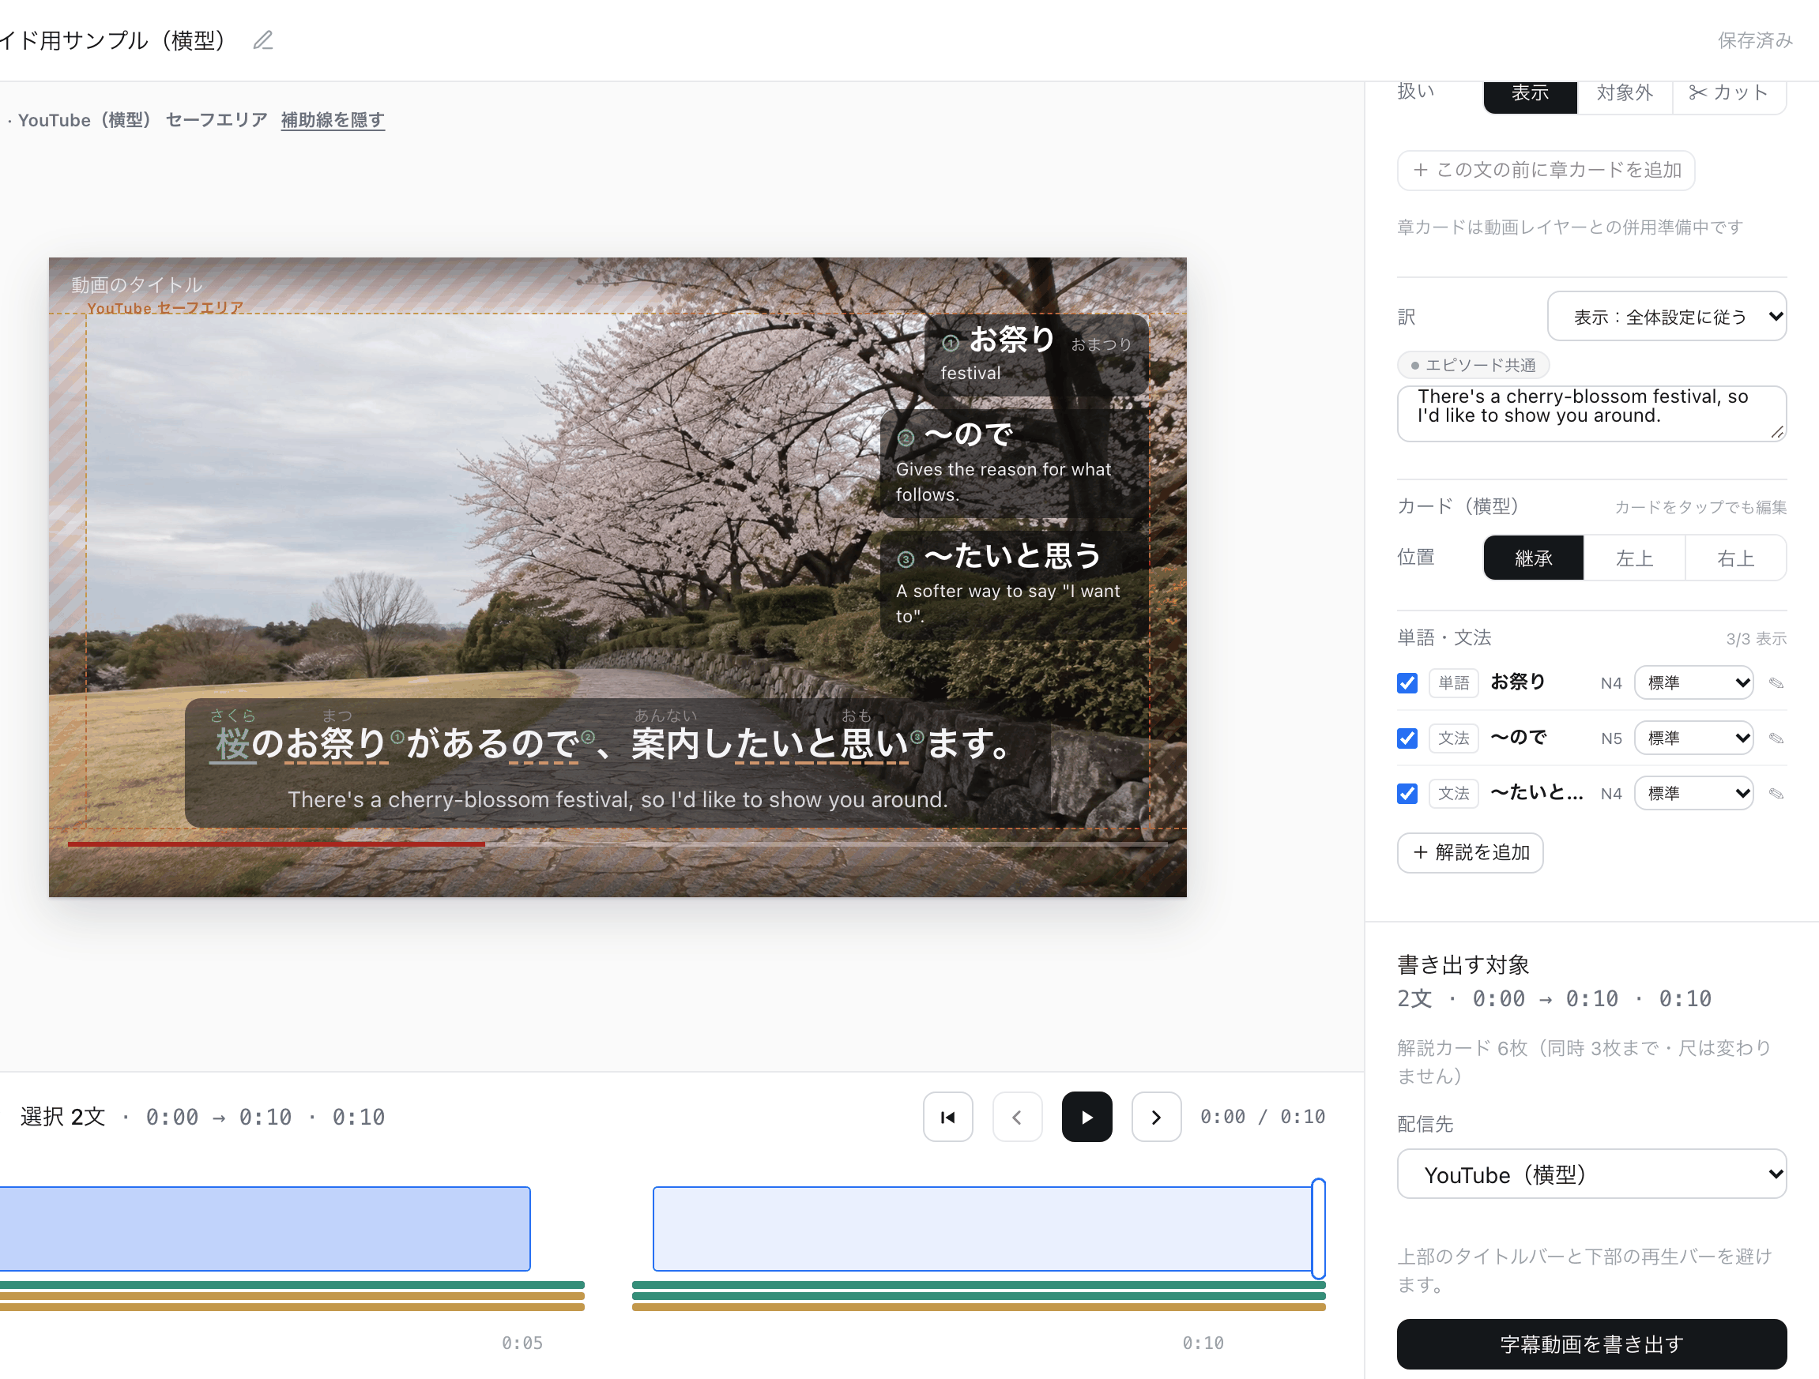This screenshot has width=1819, height=1379.
Task: Click the second clip's right edge handle
Action: [x=1318, y=1229]
